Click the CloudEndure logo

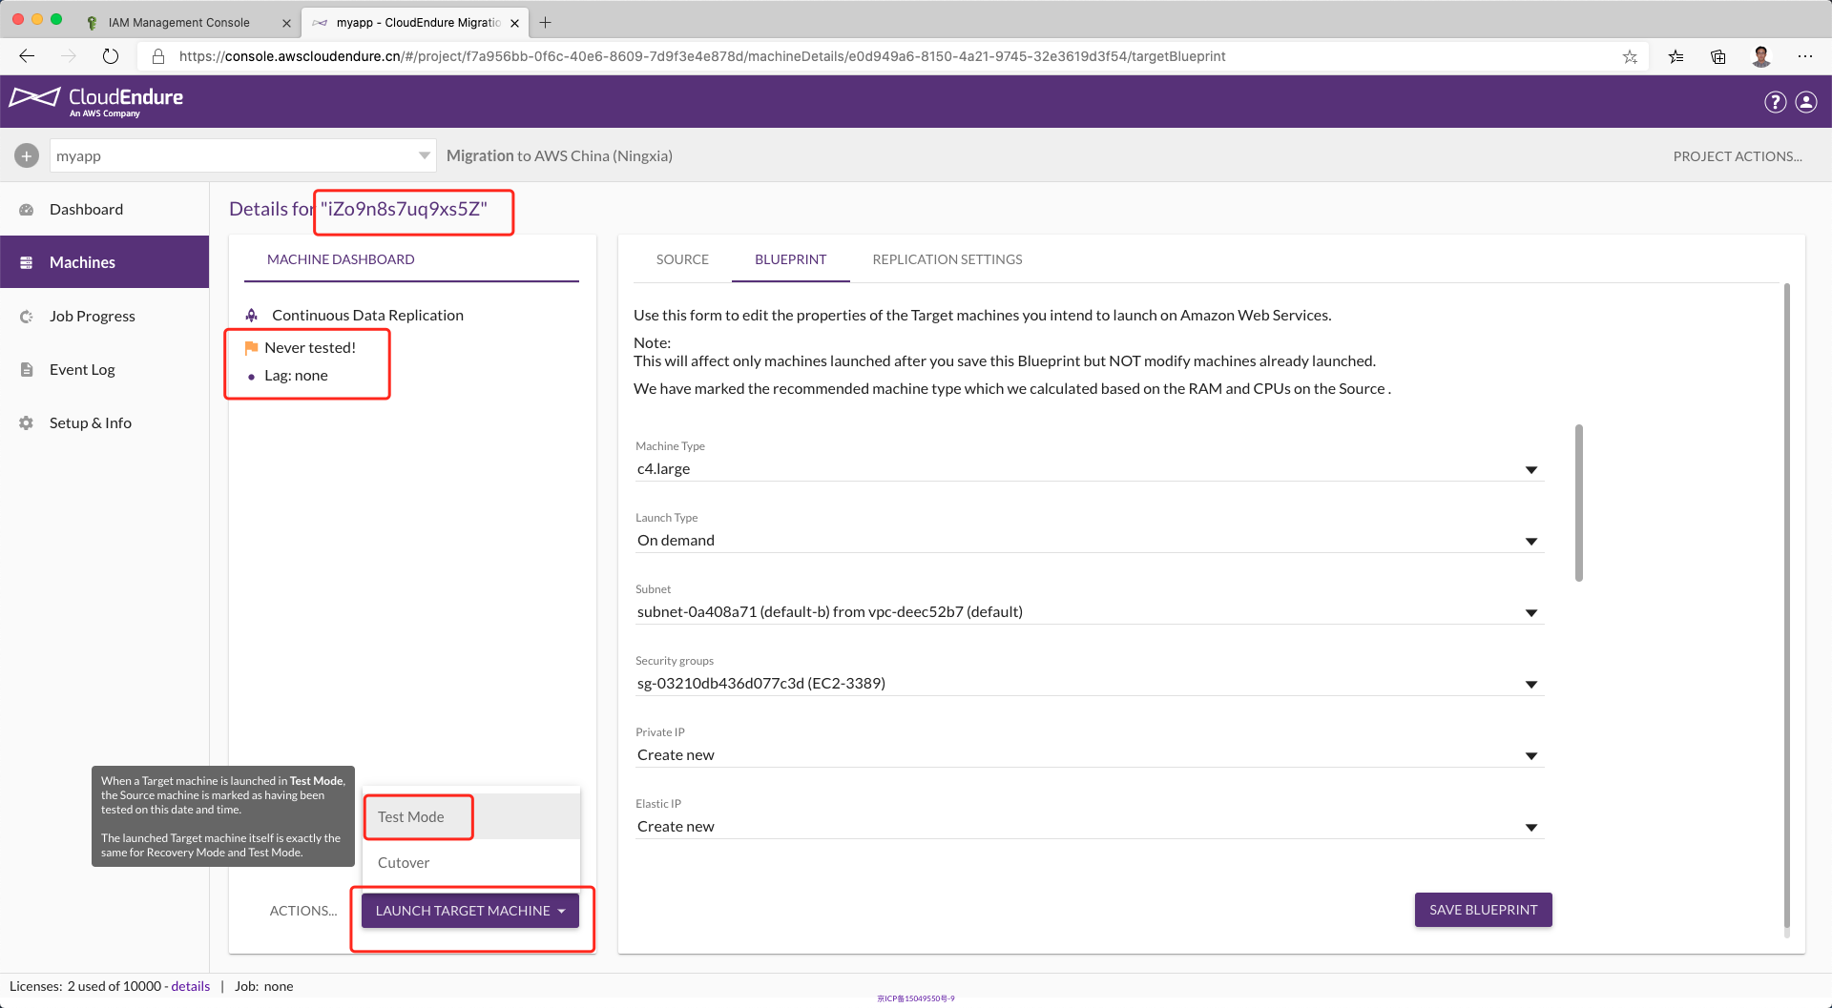pos(96,101)
